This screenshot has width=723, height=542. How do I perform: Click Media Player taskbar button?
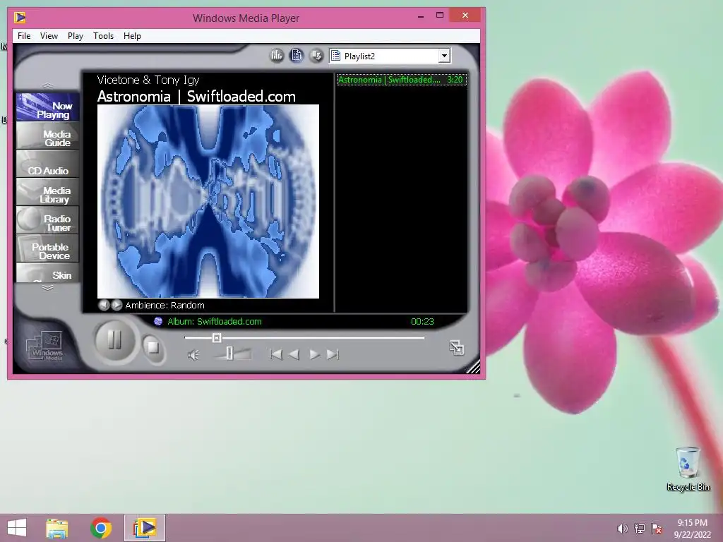144,528
